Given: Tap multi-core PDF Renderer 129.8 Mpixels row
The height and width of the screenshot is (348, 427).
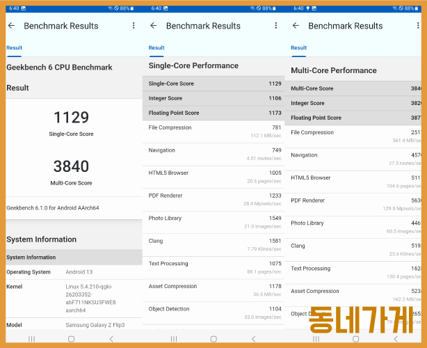Looking at the screenshot, I should tap(353, 205).
